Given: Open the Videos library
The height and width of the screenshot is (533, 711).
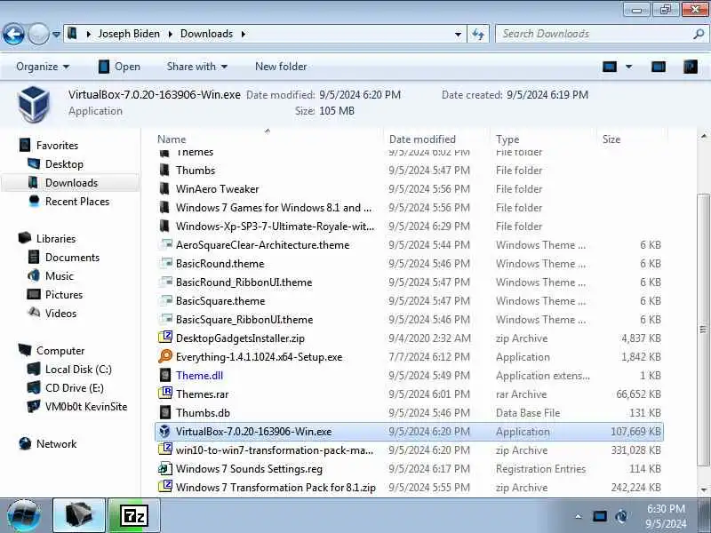Looking at the screenshot, I should pyautogui.click(x=60, y=314).
